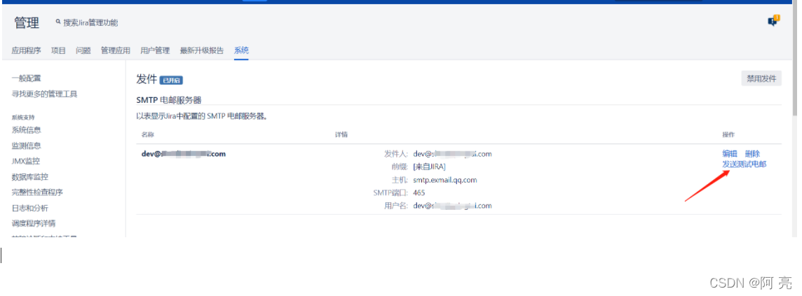
Task: Click the 名称 column header
Action: coord(148,135)
